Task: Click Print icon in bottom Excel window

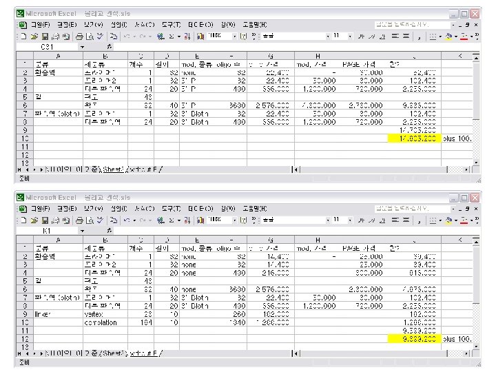Action: click(79, 220)
